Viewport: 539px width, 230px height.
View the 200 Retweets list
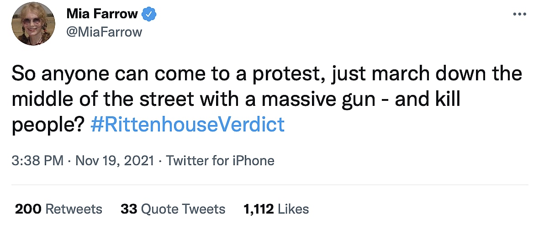(59, 209)
